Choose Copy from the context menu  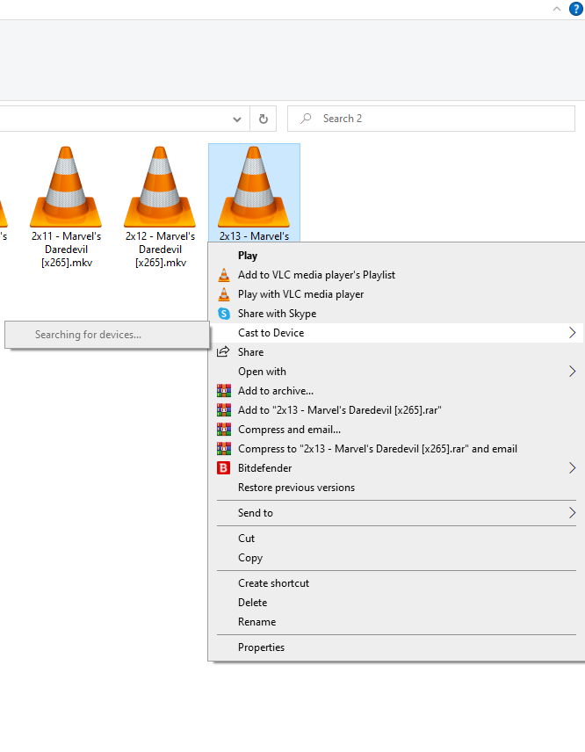396,558
